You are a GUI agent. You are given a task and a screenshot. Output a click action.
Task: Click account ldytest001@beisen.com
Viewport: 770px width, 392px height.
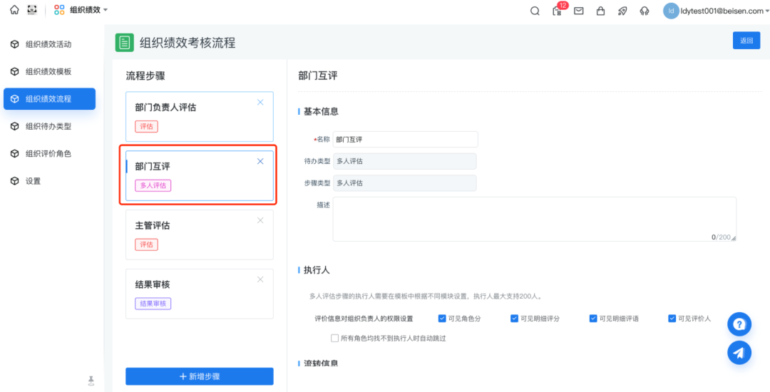pyautogui.click(x=722, y=11)
